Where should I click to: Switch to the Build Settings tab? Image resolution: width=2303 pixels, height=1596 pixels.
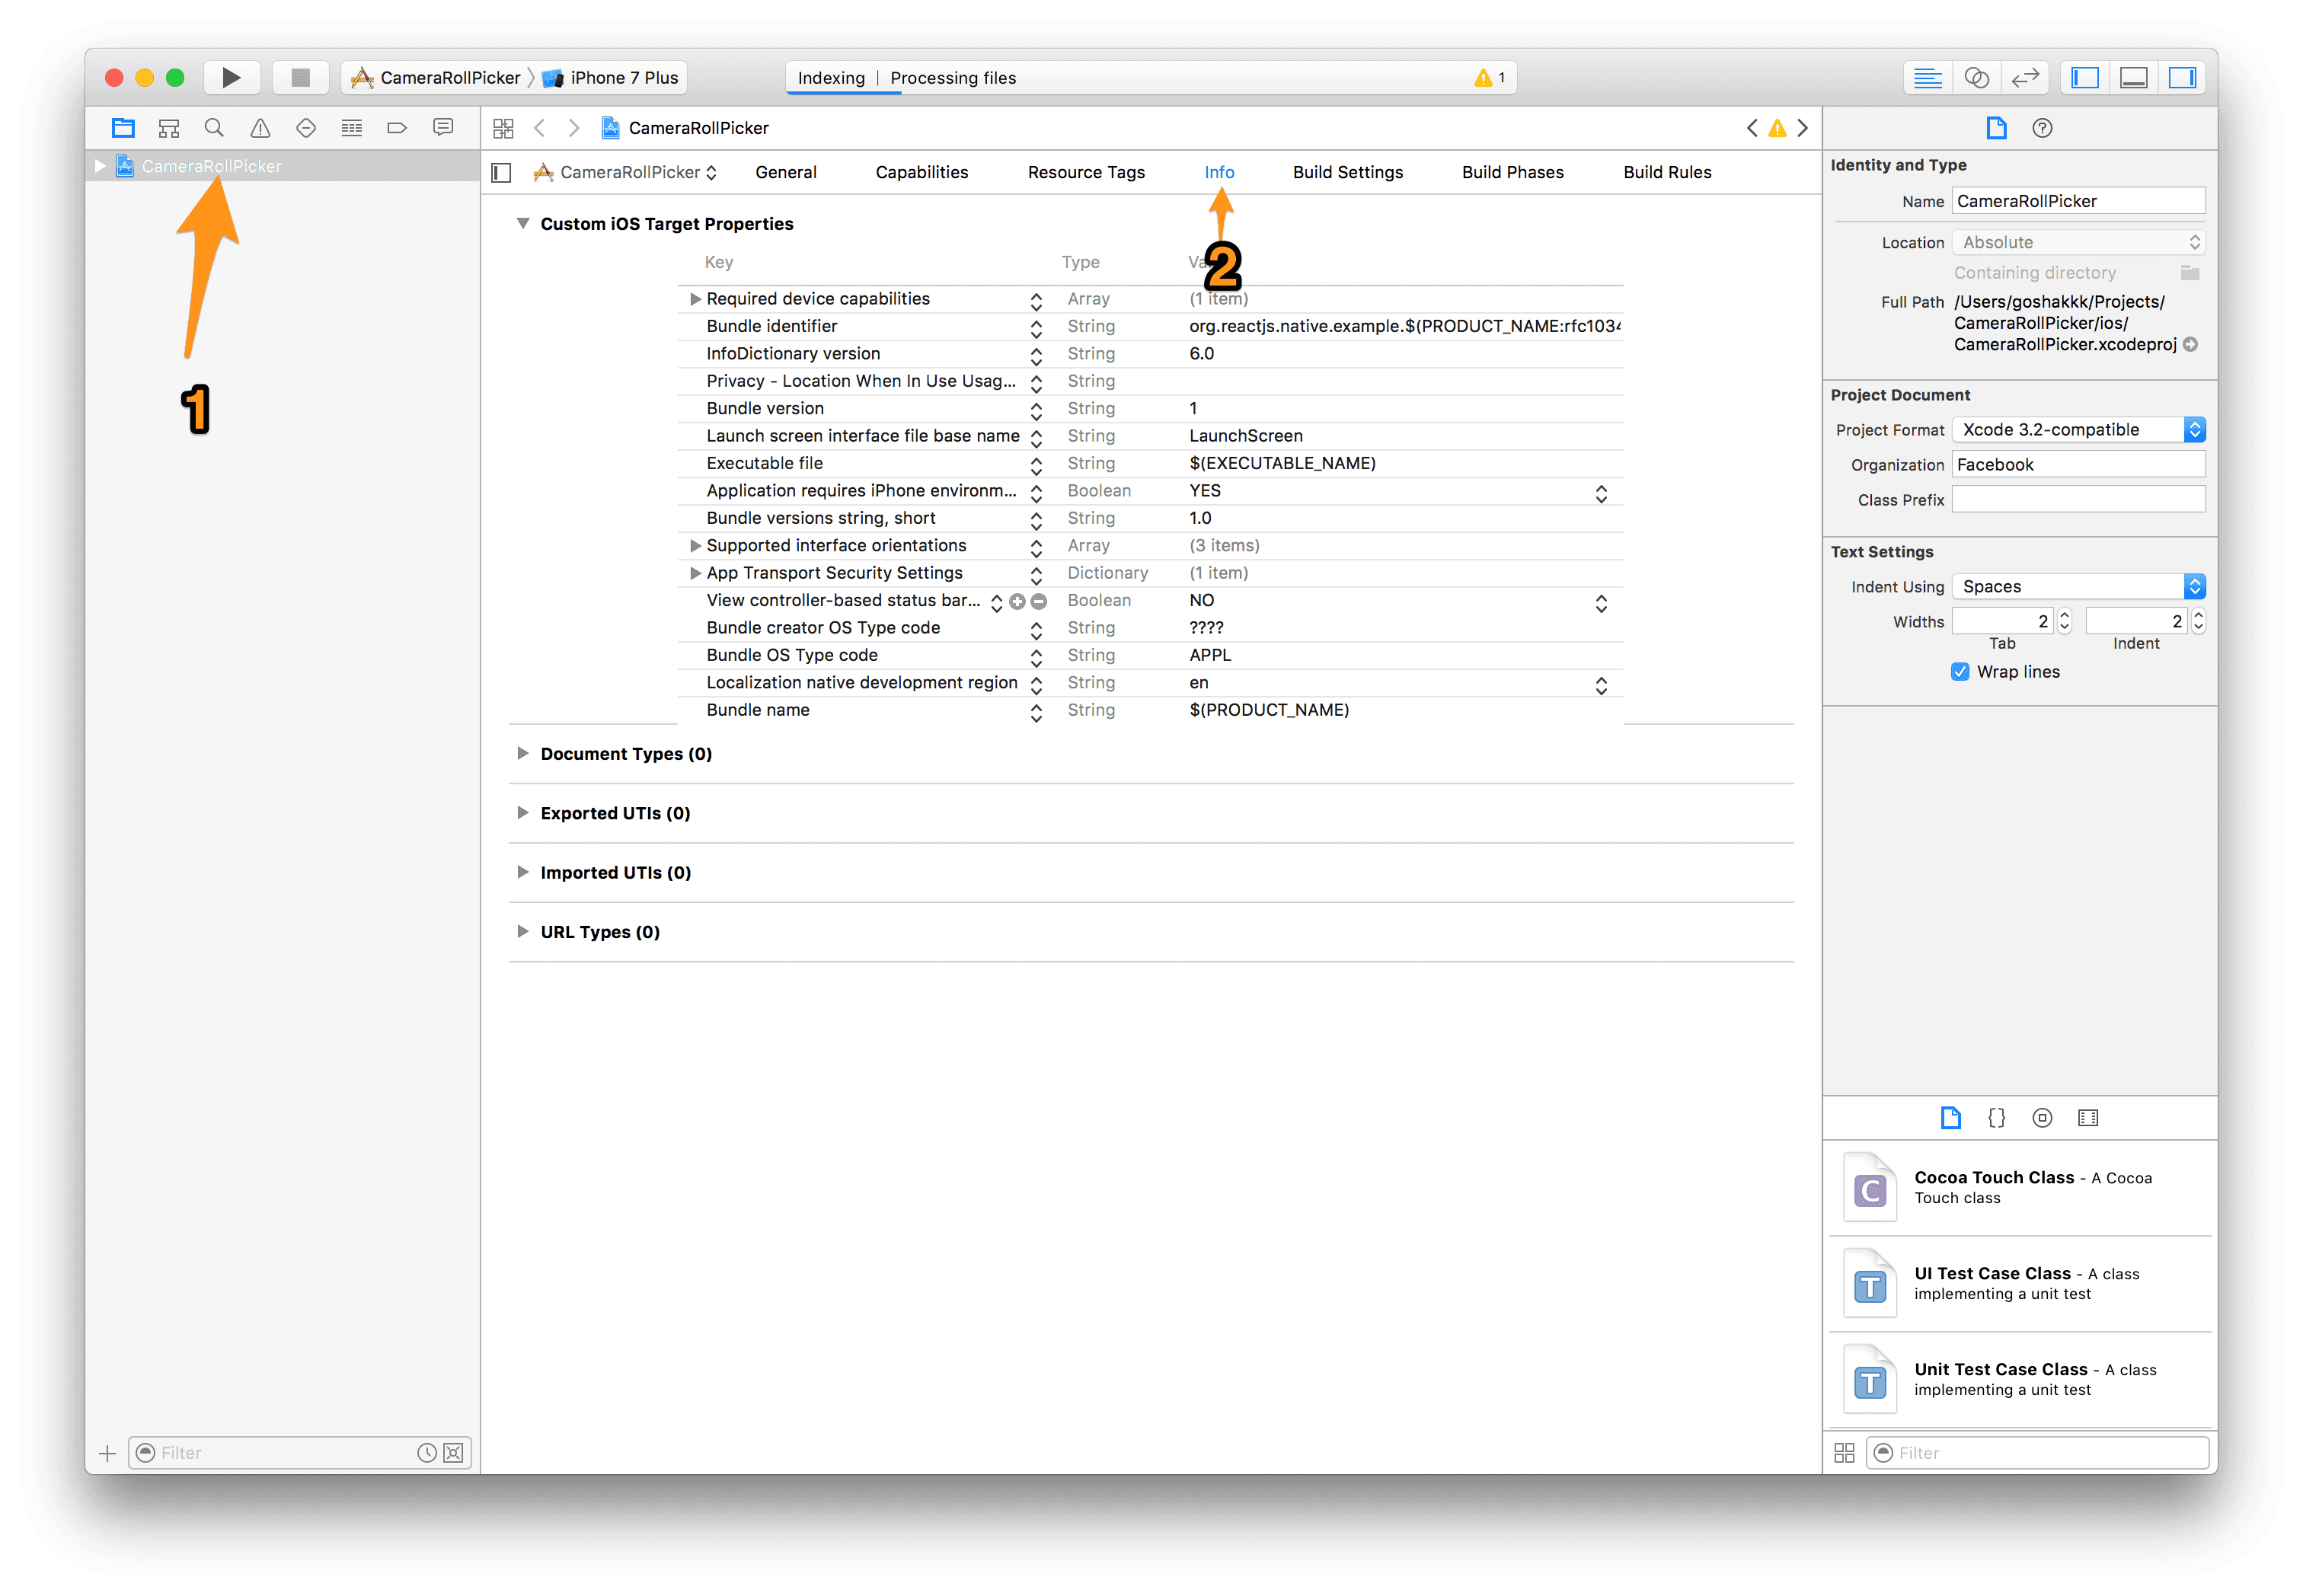pos(1348,173)
